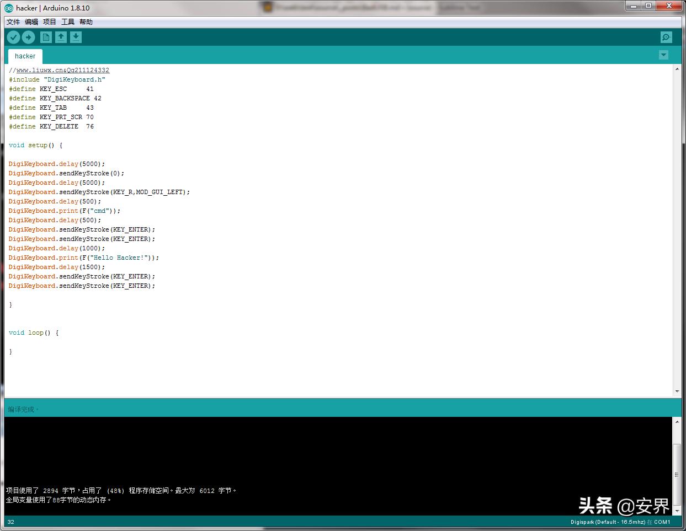Image resolution: width=686 pixels, height=531 pixels.
Task: Click Digispark board info in status bar
Action: click(x=620, y=522)
